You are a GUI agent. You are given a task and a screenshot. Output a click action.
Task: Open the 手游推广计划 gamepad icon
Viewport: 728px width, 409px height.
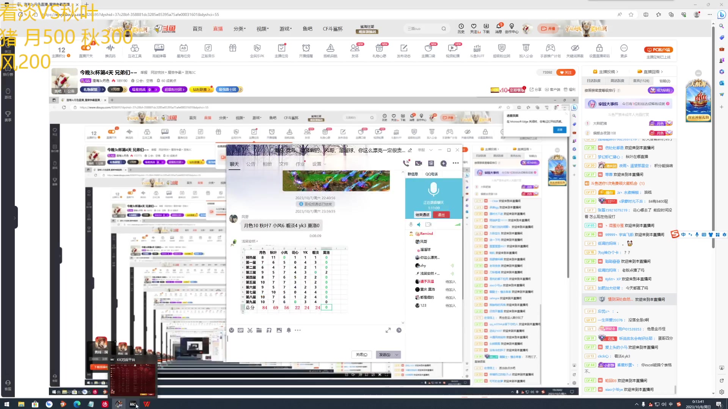pos(550,50)
